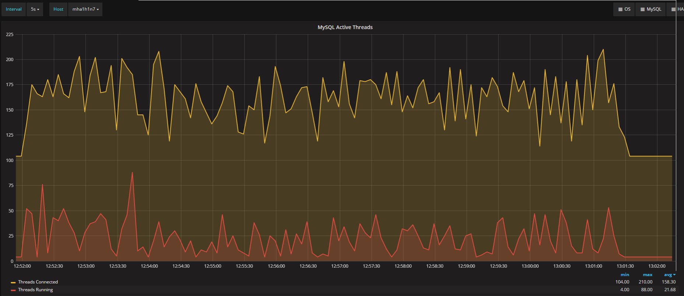
Task: Click the 12:57:00 time axis label
Action: 340,266
